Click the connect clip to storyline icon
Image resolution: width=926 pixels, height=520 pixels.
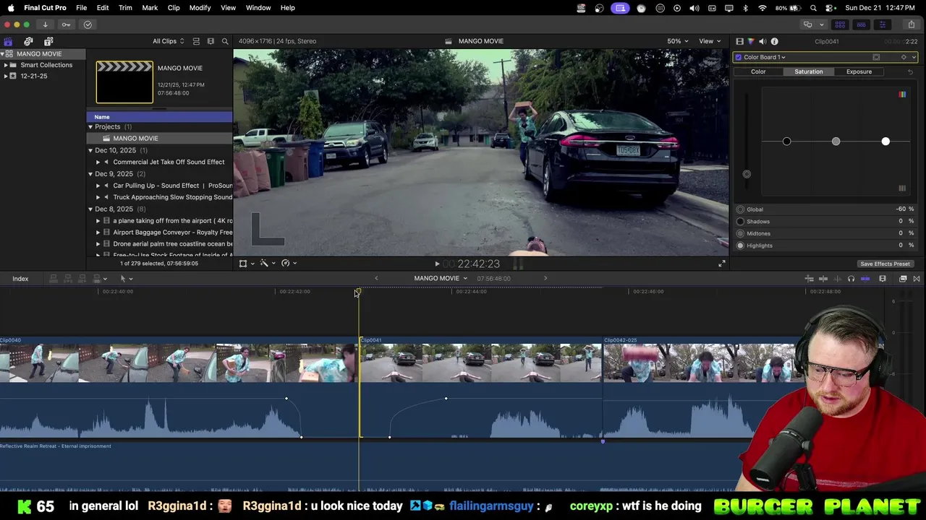(x=53, y=279)
